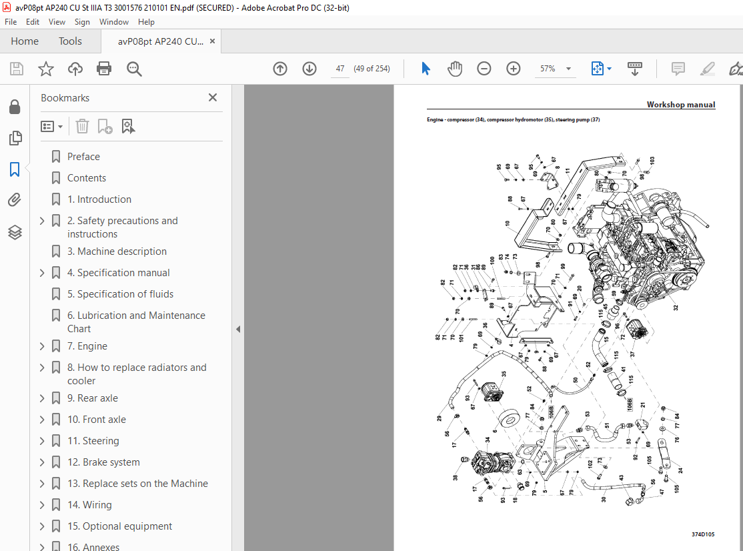This screenshot has width=743, height=551.
Task: Open the 16. Annexes bookmark
Action: tap(93, 547)
